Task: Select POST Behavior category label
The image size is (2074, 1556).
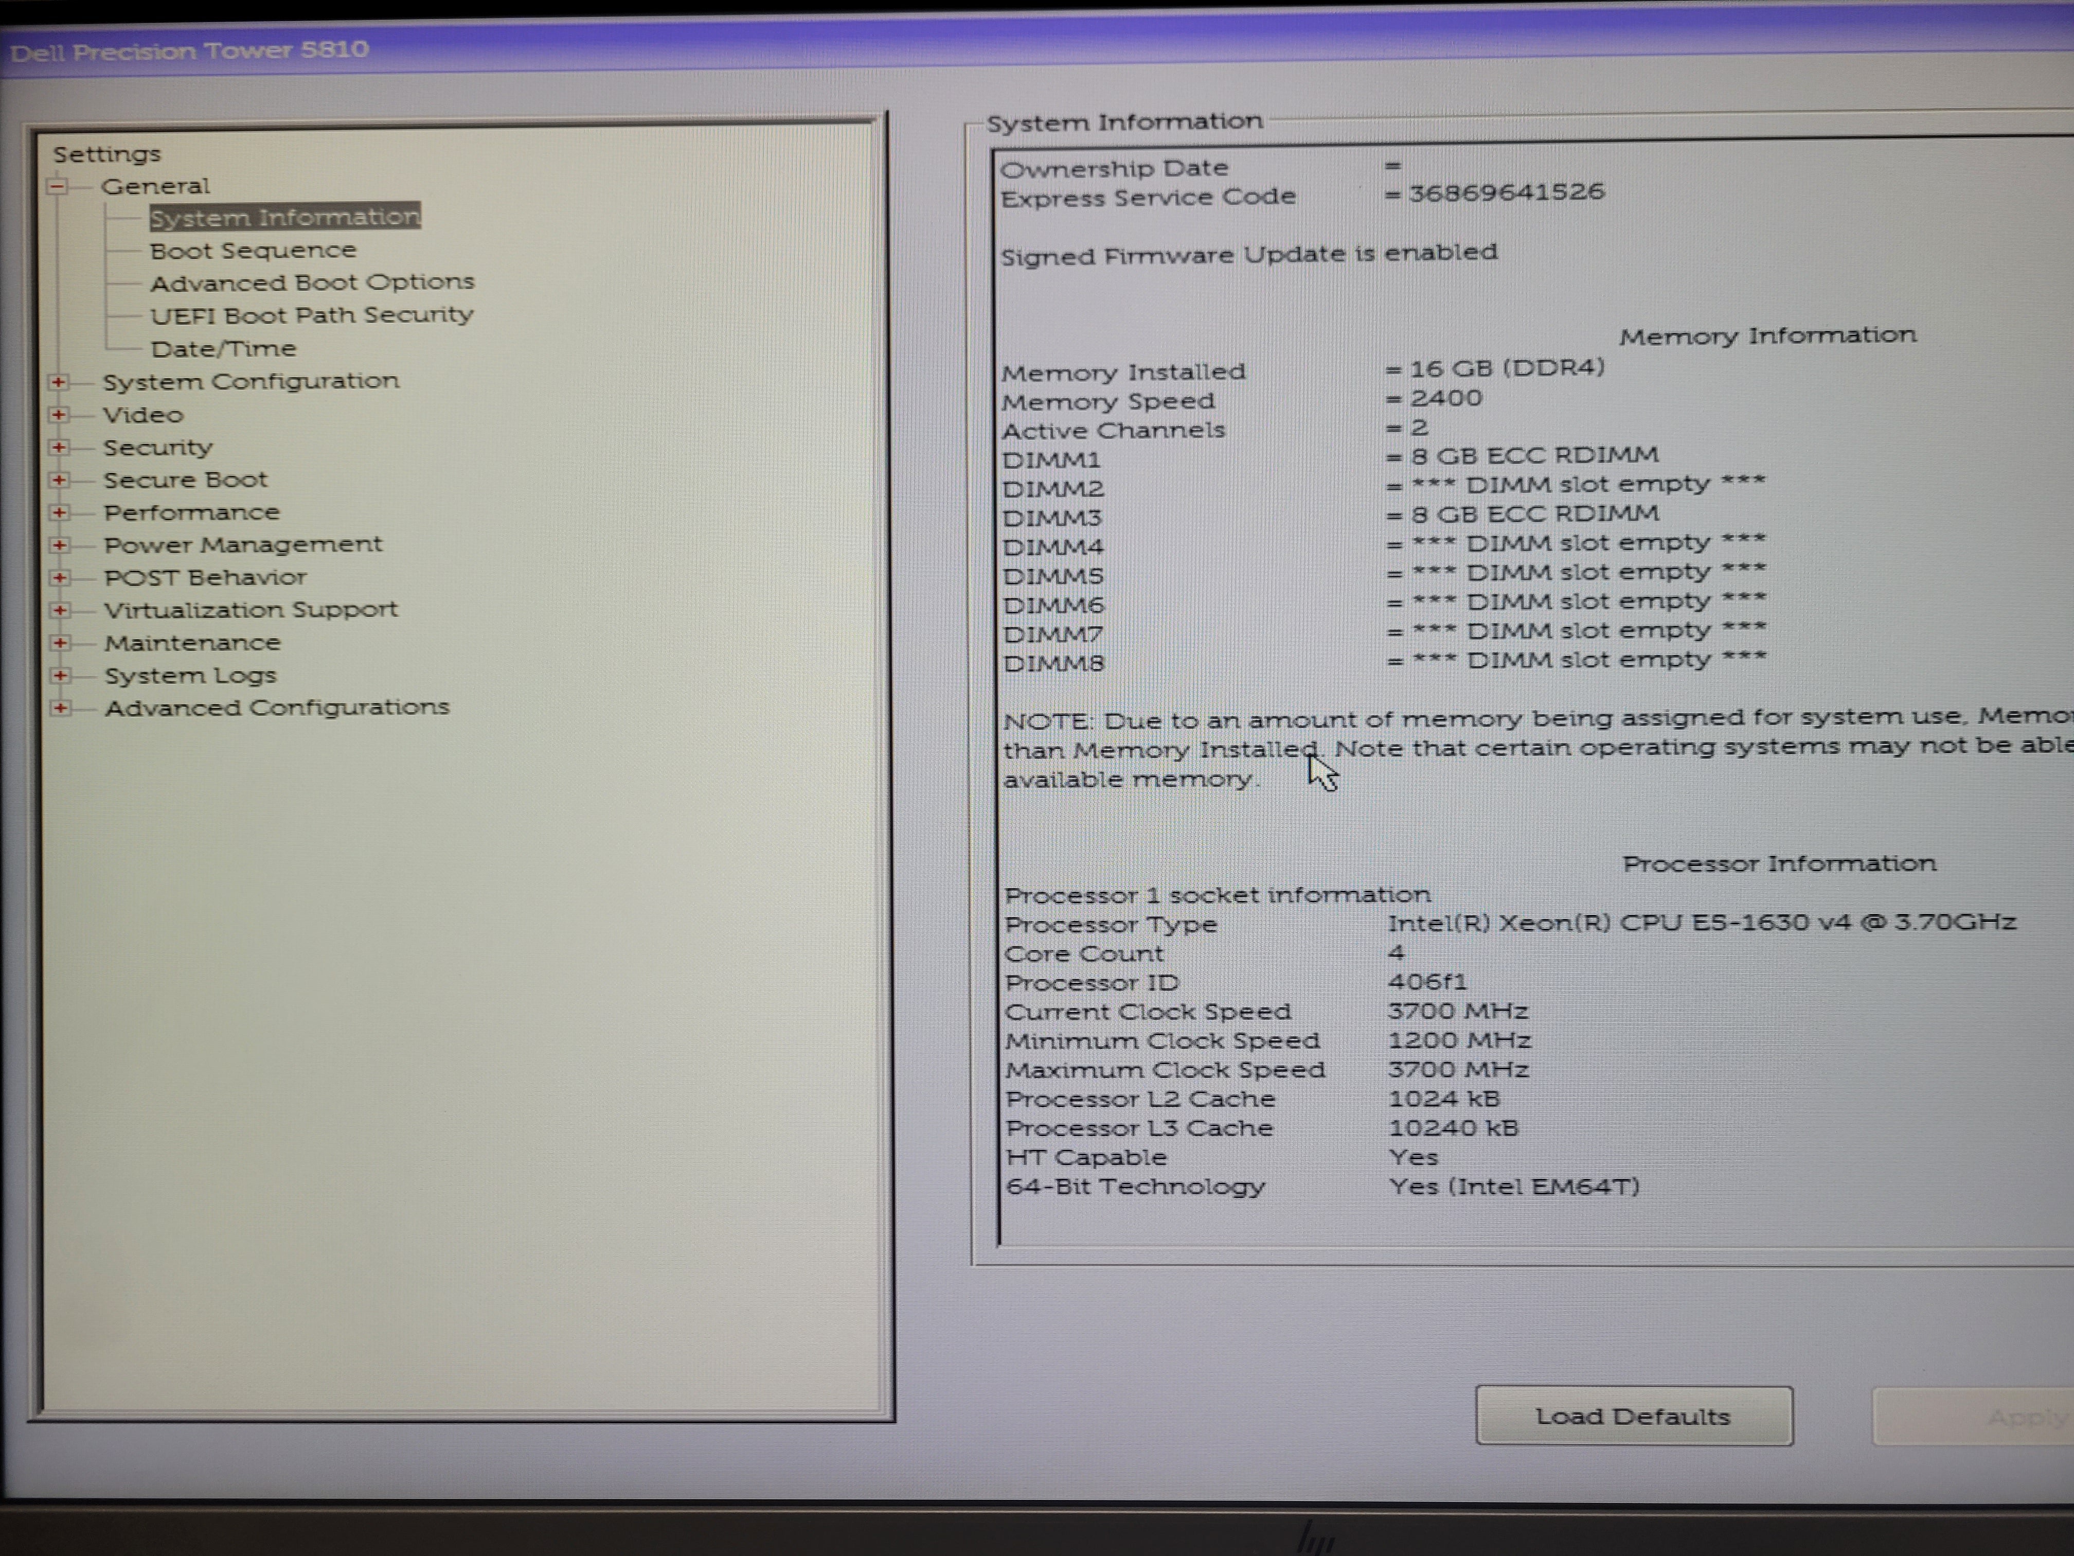Action: 205,578
